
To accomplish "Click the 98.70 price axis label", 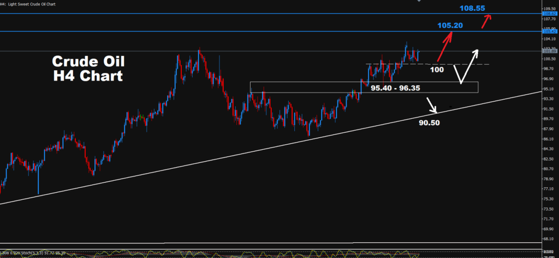I will 549,69.
